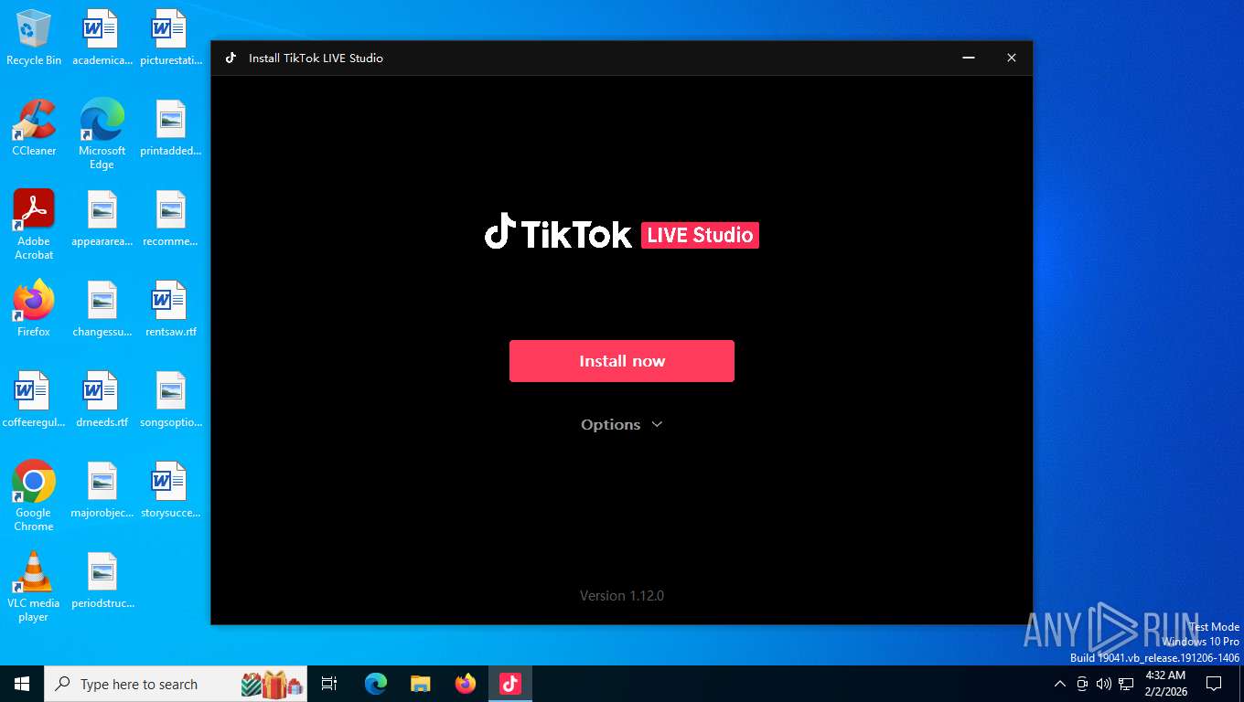Viewport: 1244px width, 702px height.
Task: Close the TikTok LIVE Studio installer window
Action: 1011,58
